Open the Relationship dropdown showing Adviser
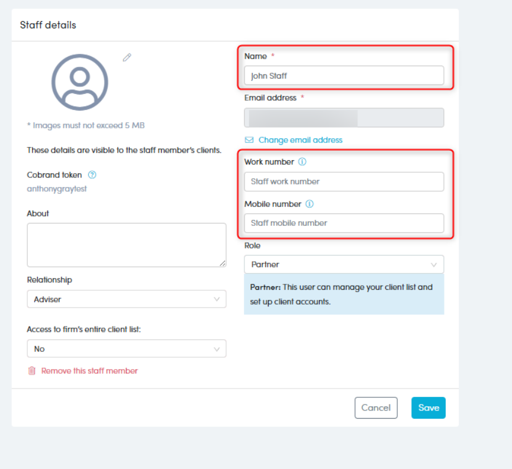512x469 pixels. [x=126, y=299]
